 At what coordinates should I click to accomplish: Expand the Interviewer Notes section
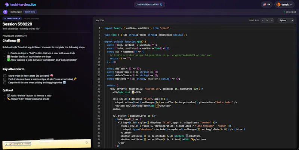pyautogui.click(x=18, y=144)
